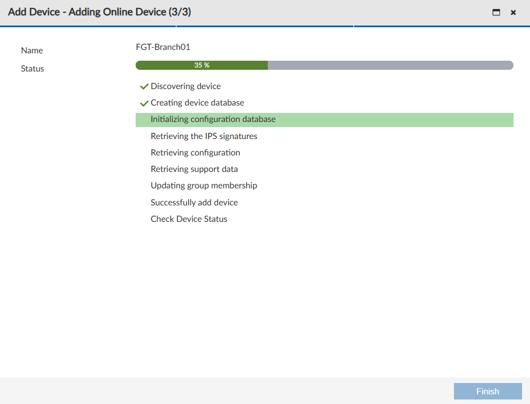Image resolution: width=530 pixels, height=404 pixels.
Task: Select the Initializing configuration database step
Action: [x=213, y=119]
